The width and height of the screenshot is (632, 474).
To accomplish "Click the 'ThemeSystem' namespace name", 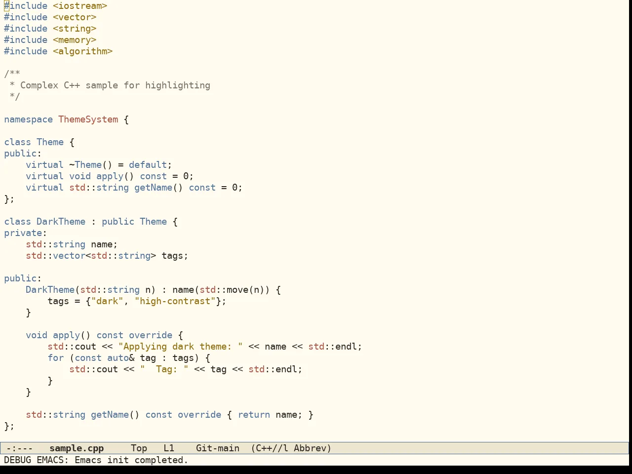I will 88,119.
